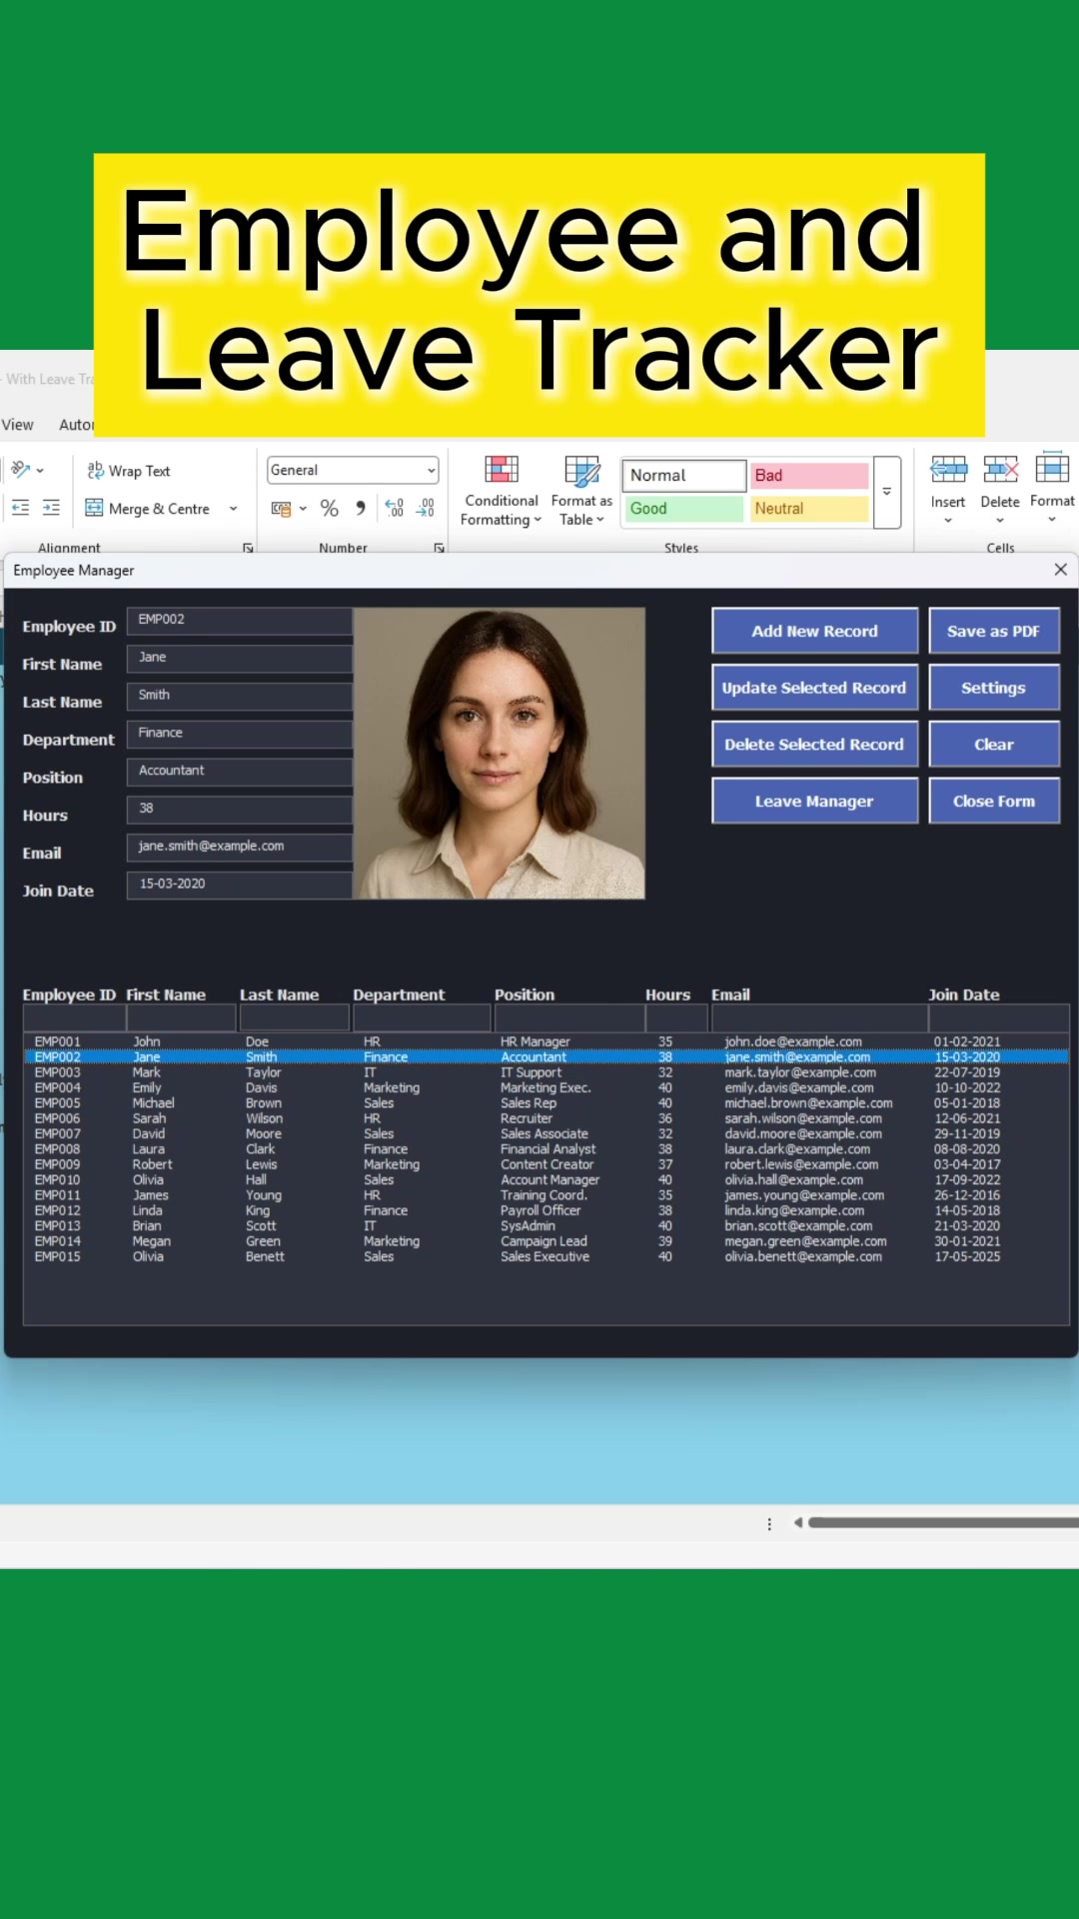
Task: Click Save as PDF button
Action: 994,631
